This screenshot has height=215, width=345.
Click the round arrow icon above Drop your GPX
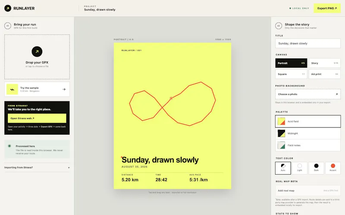tap(37, 52)
